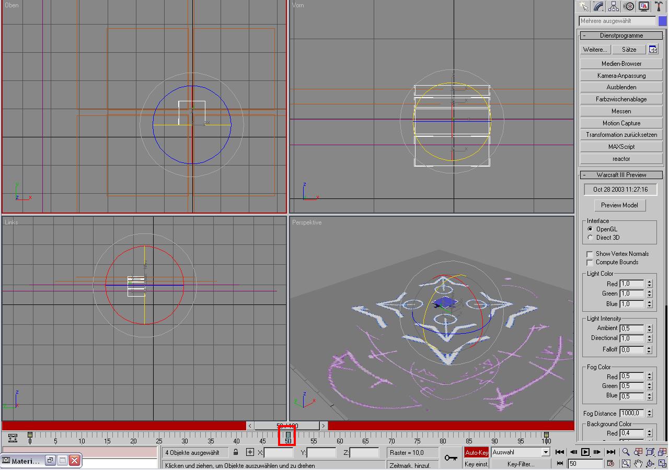Screen dimensions: 669x470
Task: Open the MAXScript utility
Action: (621, 147)
